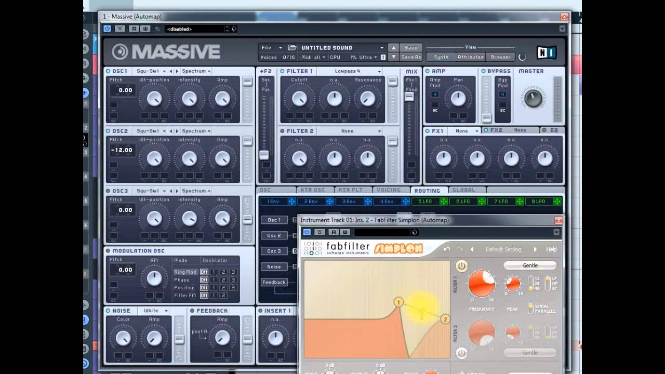The height and width of the screenshot is (374, 665).
Task: Click the 8 LFO green crosshair handle
Action: click(557, 202)
